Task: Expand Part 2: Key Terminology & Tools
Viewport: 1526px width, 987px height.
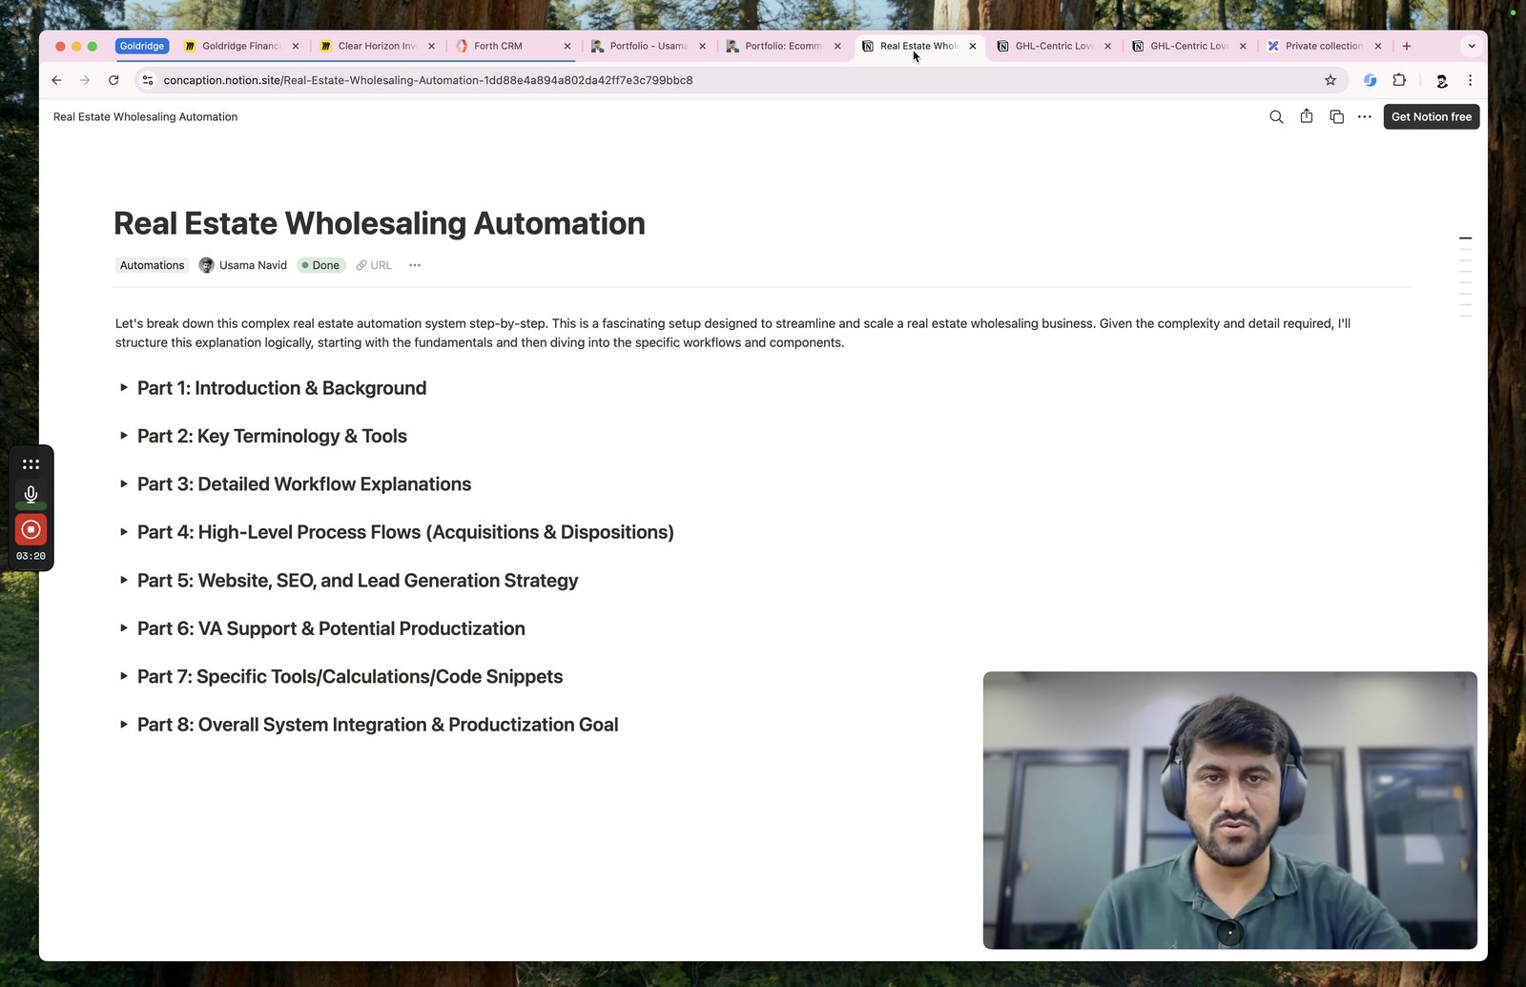Action: coord(124,436)
